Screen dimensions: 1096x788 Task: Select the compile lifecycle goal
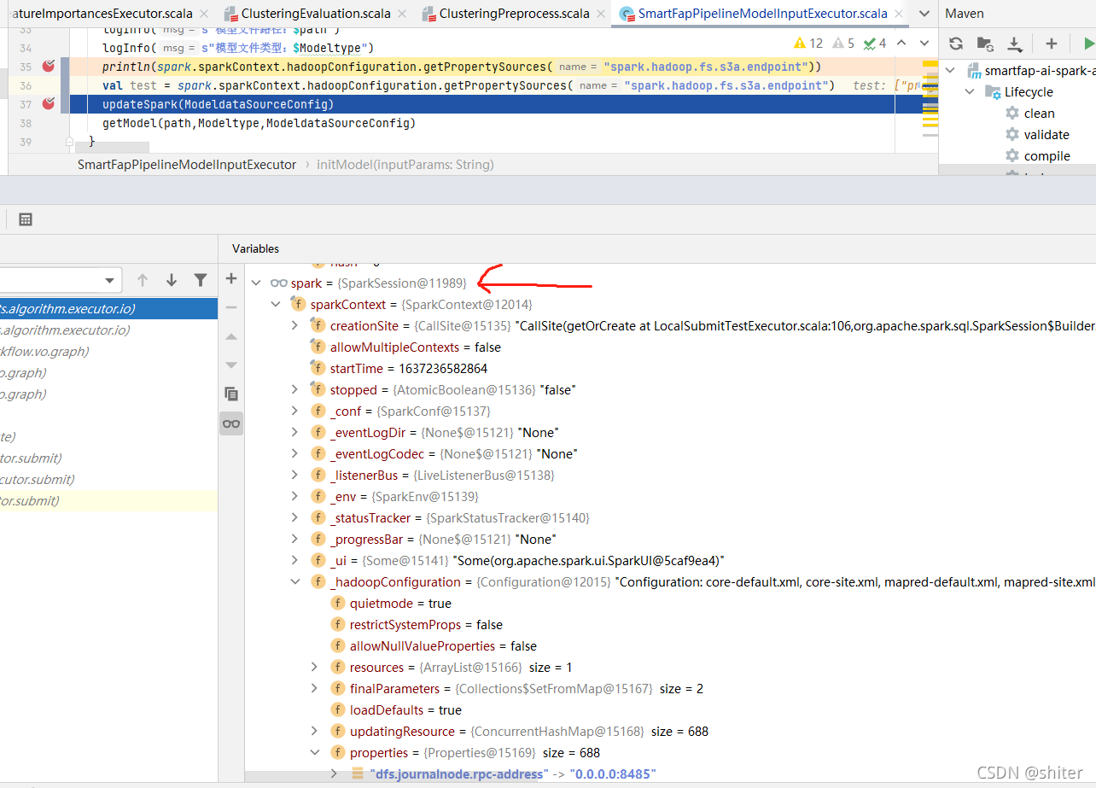tap(1047, 156)
